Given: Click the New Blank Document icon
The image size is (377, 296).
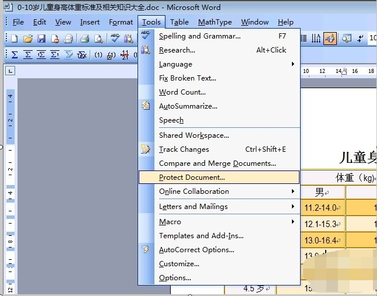Looking at the screenshot, I should click(15, 39).
